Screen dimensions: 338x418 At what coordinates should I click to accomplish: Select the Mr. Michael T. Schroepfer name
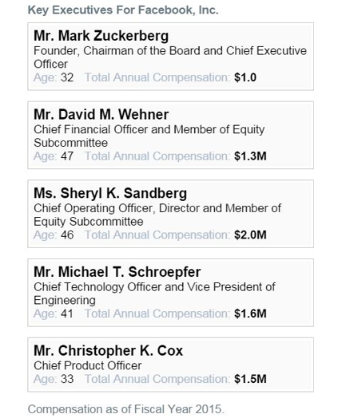[x=117, y=272]
